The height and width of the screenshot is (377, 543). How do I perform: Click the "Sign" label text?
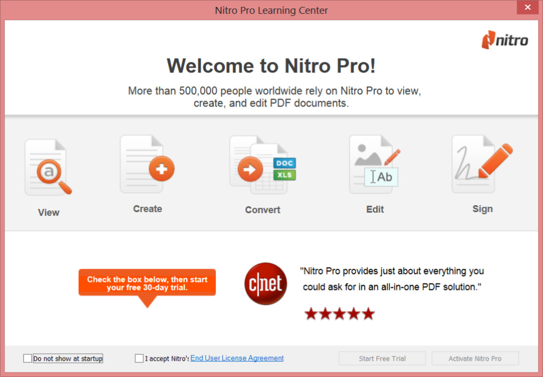[483, 209]
